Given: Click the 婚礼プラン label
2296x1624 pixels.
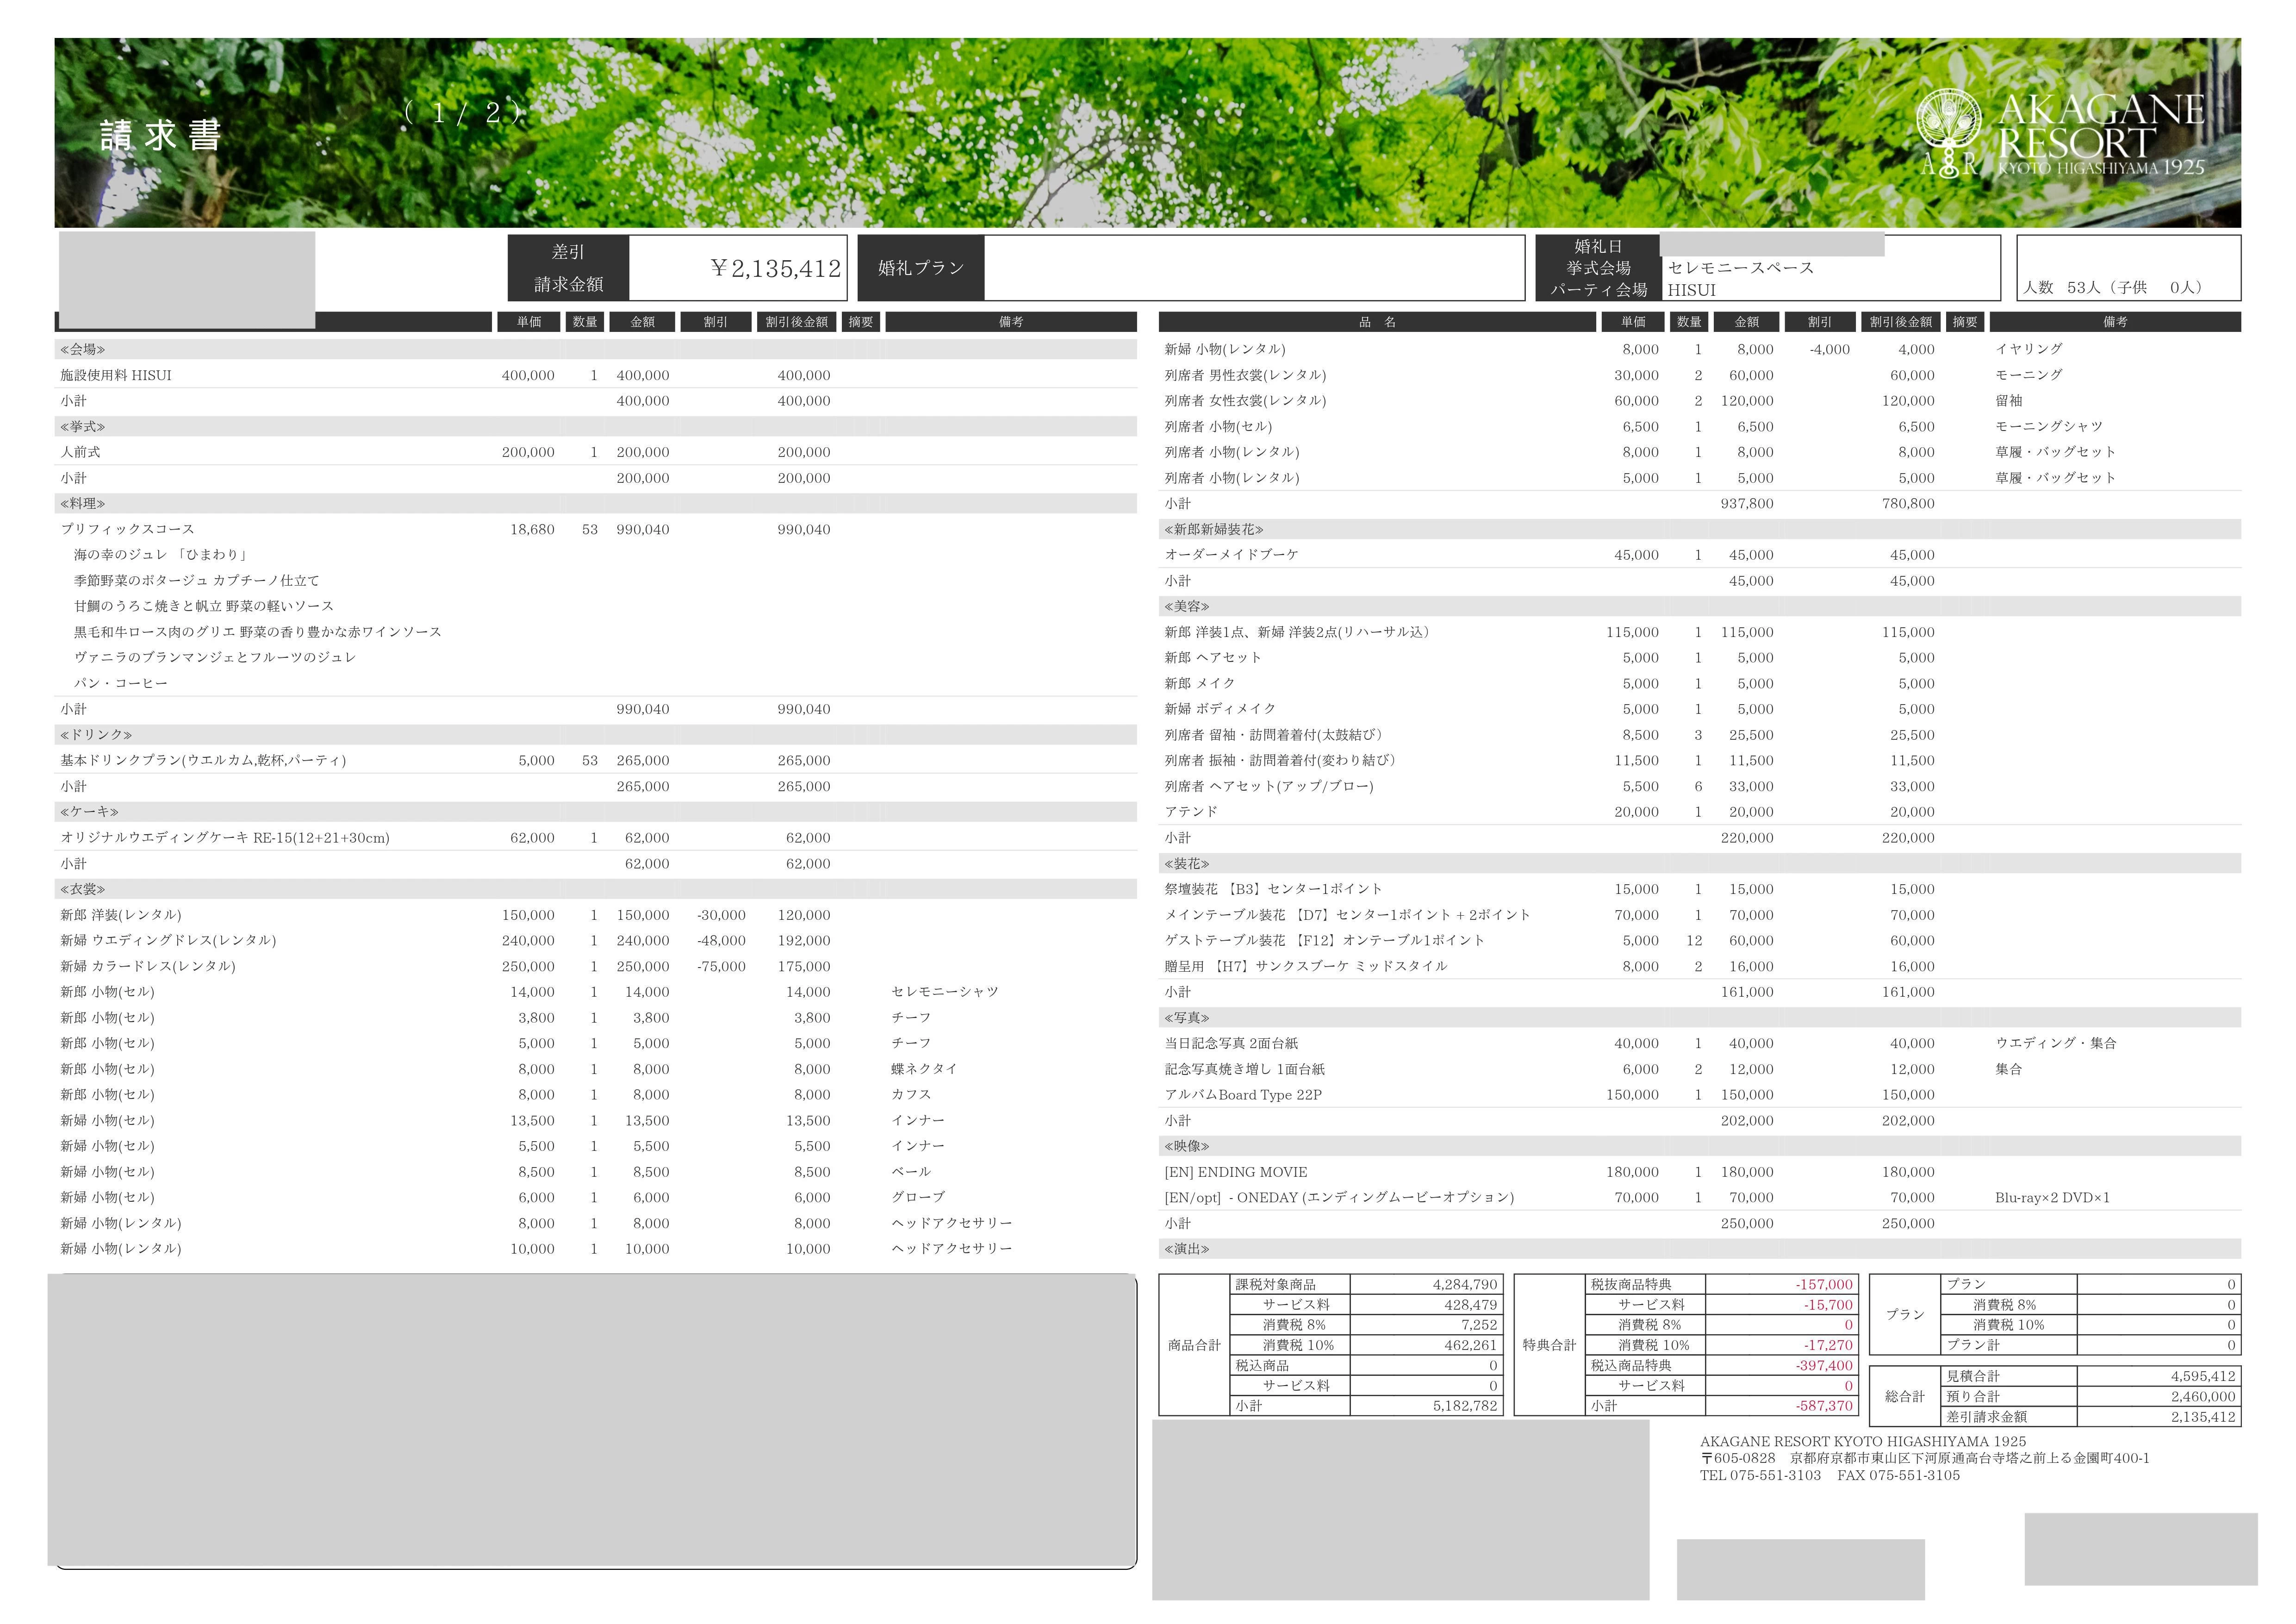Looking at the screenshot, I should tap(921, 268).
